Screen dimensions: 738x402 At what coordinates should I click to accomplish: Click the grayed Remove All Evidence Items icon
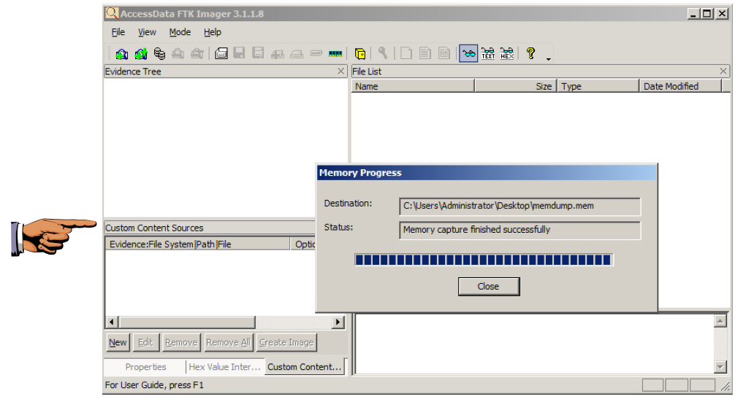coord(197,54)
